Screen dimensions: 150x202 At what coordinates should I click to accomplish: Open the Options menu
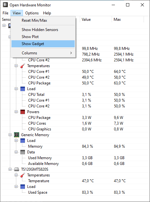pos(32,13)
